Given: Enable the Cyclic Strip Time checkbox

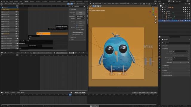Looking at the screenshot, I should click(77, 30).
